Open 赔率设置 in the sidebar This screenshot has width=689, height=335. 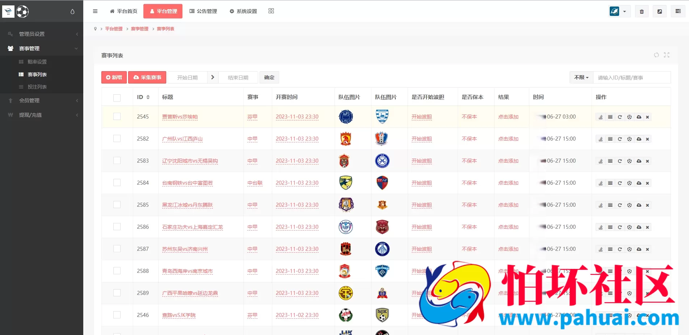(x=37, y=62)
